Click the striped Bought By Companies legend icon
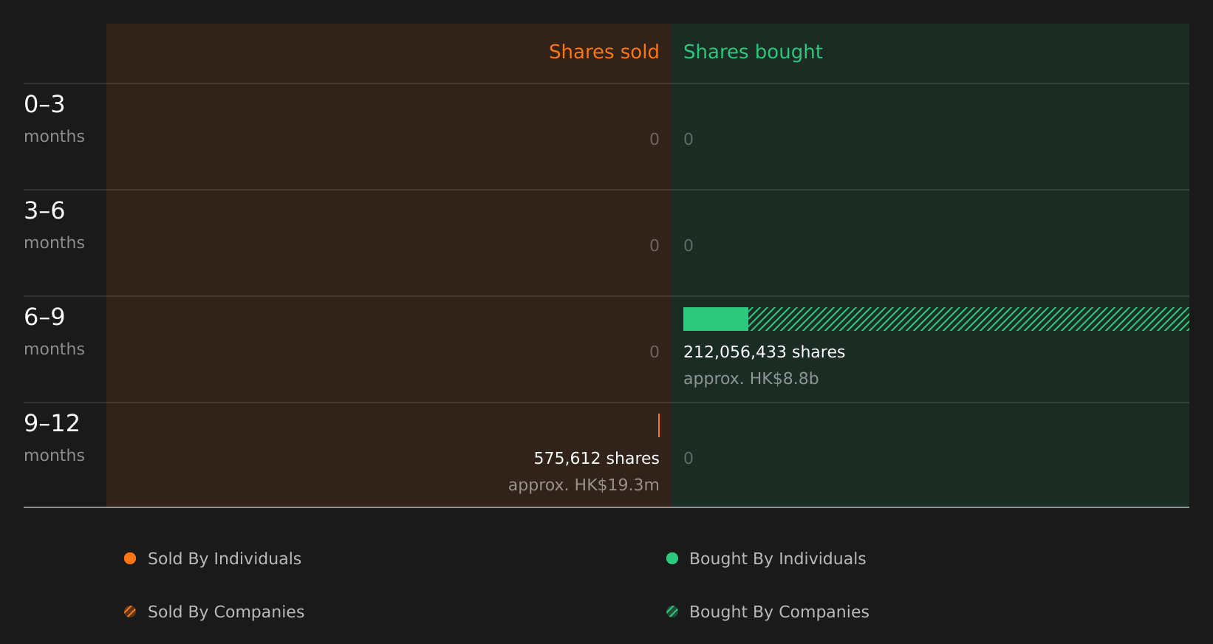 point(672,612)
